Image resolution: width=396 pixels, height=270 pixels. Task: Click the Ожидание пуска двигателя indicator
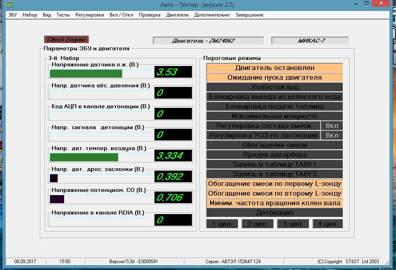click(x=275, y=77)
